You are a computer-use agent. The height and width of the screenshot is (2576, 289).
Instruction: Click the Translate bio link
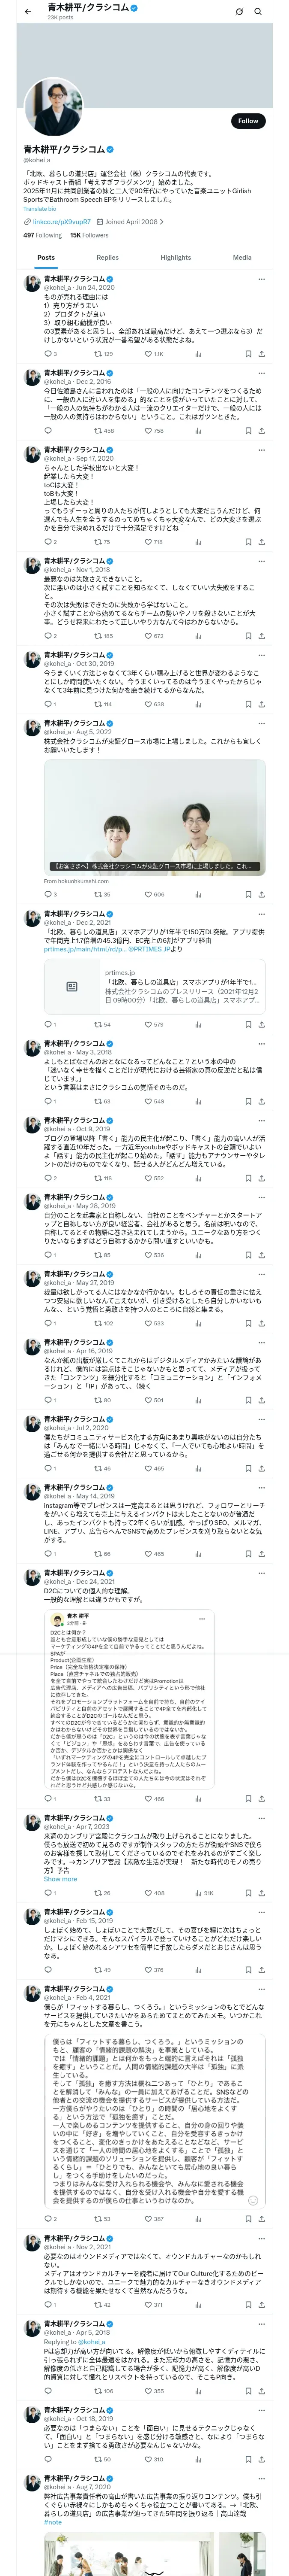[40, 209]
